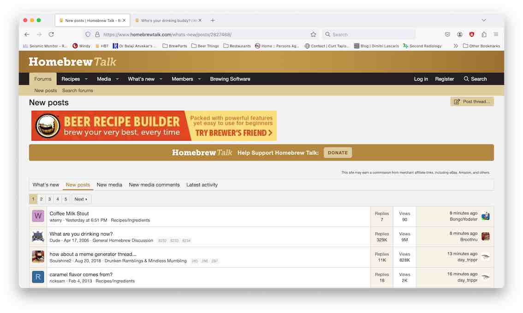Screen dimensions: 523x313
Task: Show more bookmarks with the double chevron
Action: click(x=456, y=46)
